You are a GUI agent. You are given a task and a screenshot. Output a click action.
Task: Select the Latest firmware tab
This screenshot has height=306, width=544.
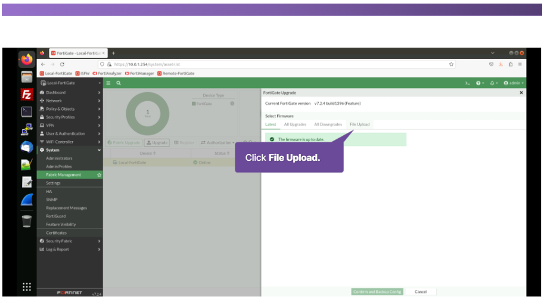[271, 124]
